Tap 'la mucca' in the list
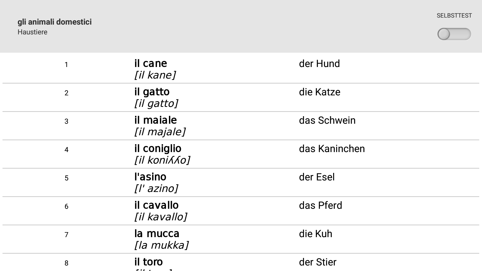Image resolution: width=482 pixels, height=271 pixels. tap(157, 234)
